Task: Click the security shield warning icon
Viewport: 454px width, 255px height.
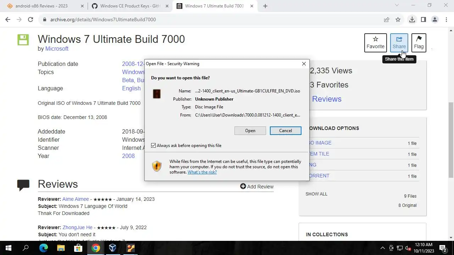Action: [x=157, y=166]
